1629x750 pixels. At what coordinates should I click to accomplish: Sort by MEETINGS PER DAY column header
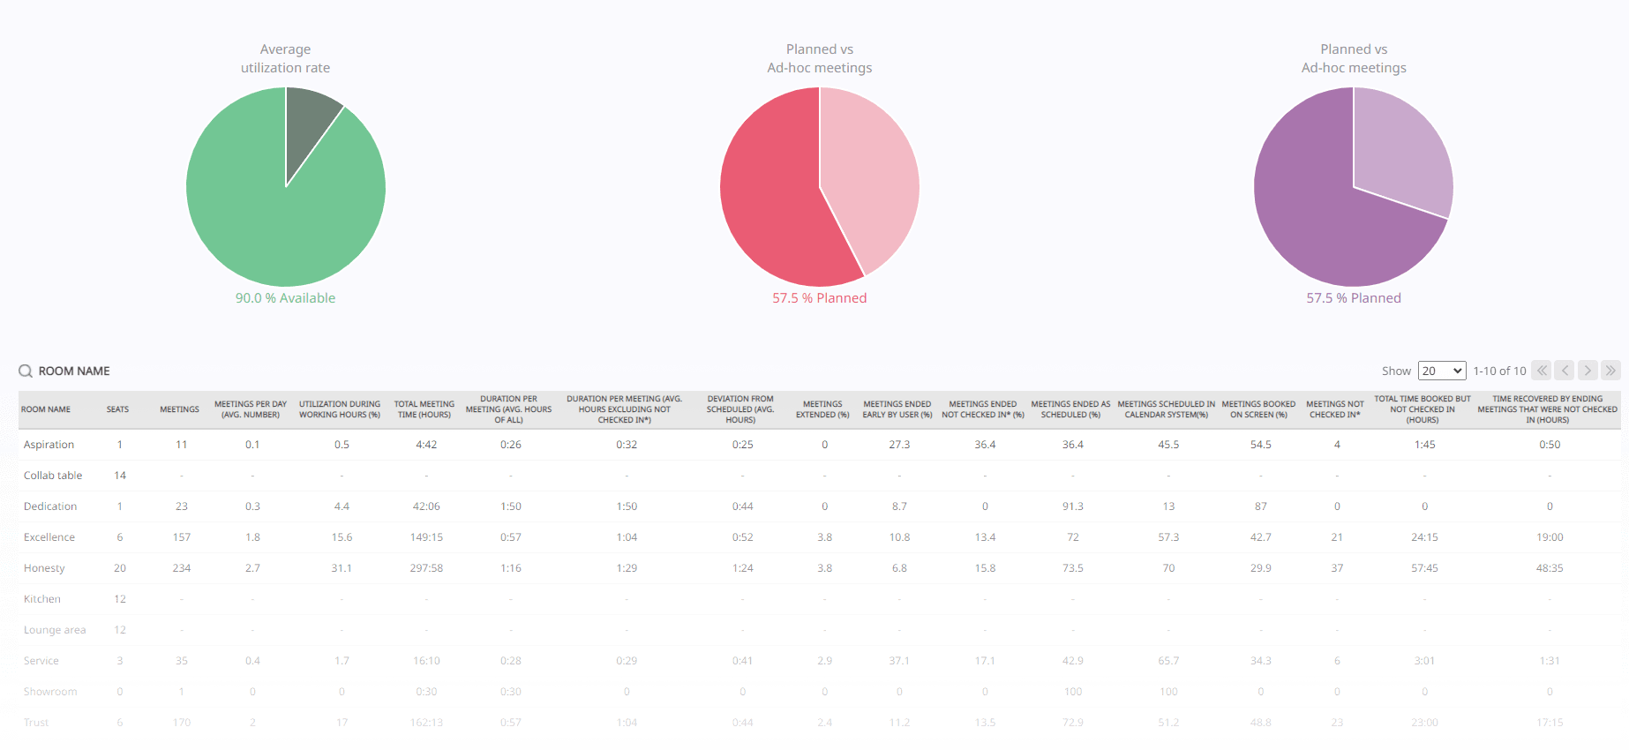point(251,409)
